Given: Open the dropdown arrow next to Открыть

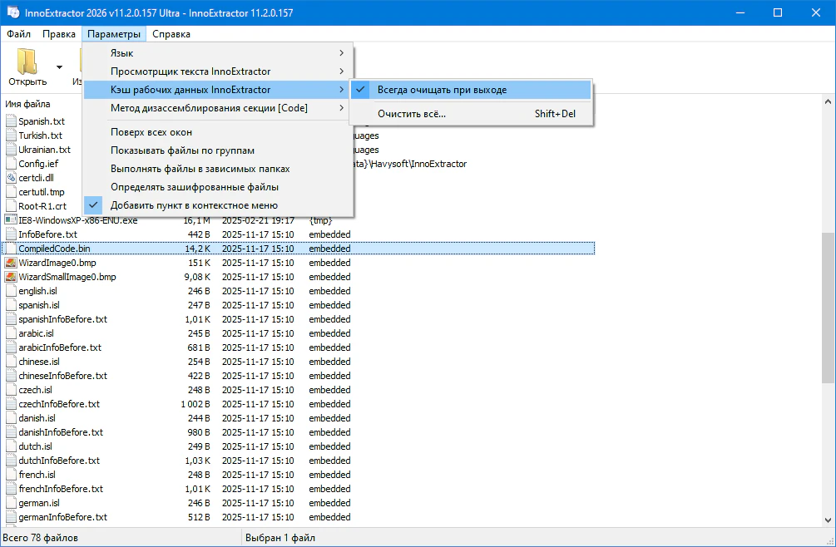Looking at the screenshot, I should pos(59,67).
